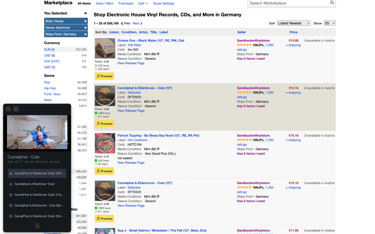The image size is (375, 234).
Task: View Release Page for Octave One
Action: coord(131,63)
